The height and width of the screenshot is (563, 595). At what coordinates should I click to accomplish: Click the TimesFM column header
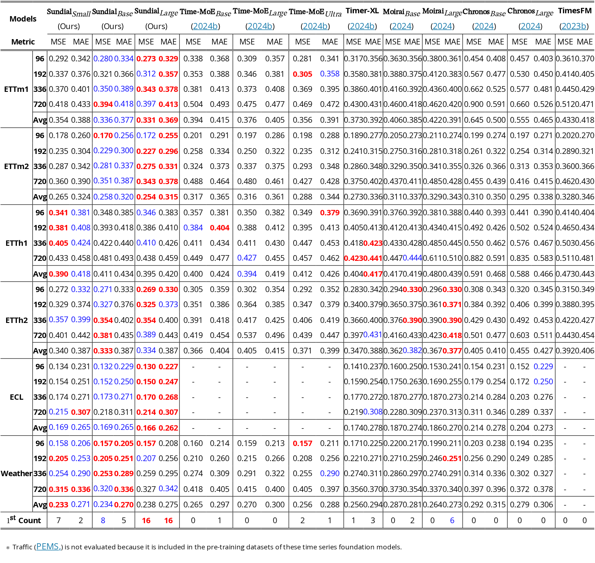(x=574, y=11)
